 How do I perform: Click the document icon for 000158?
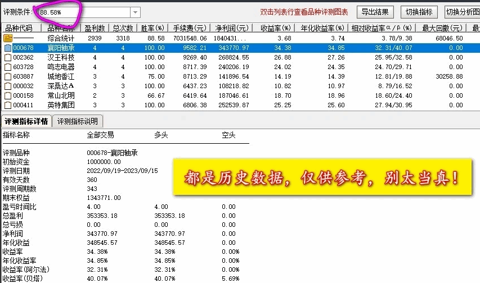[8, 95]
